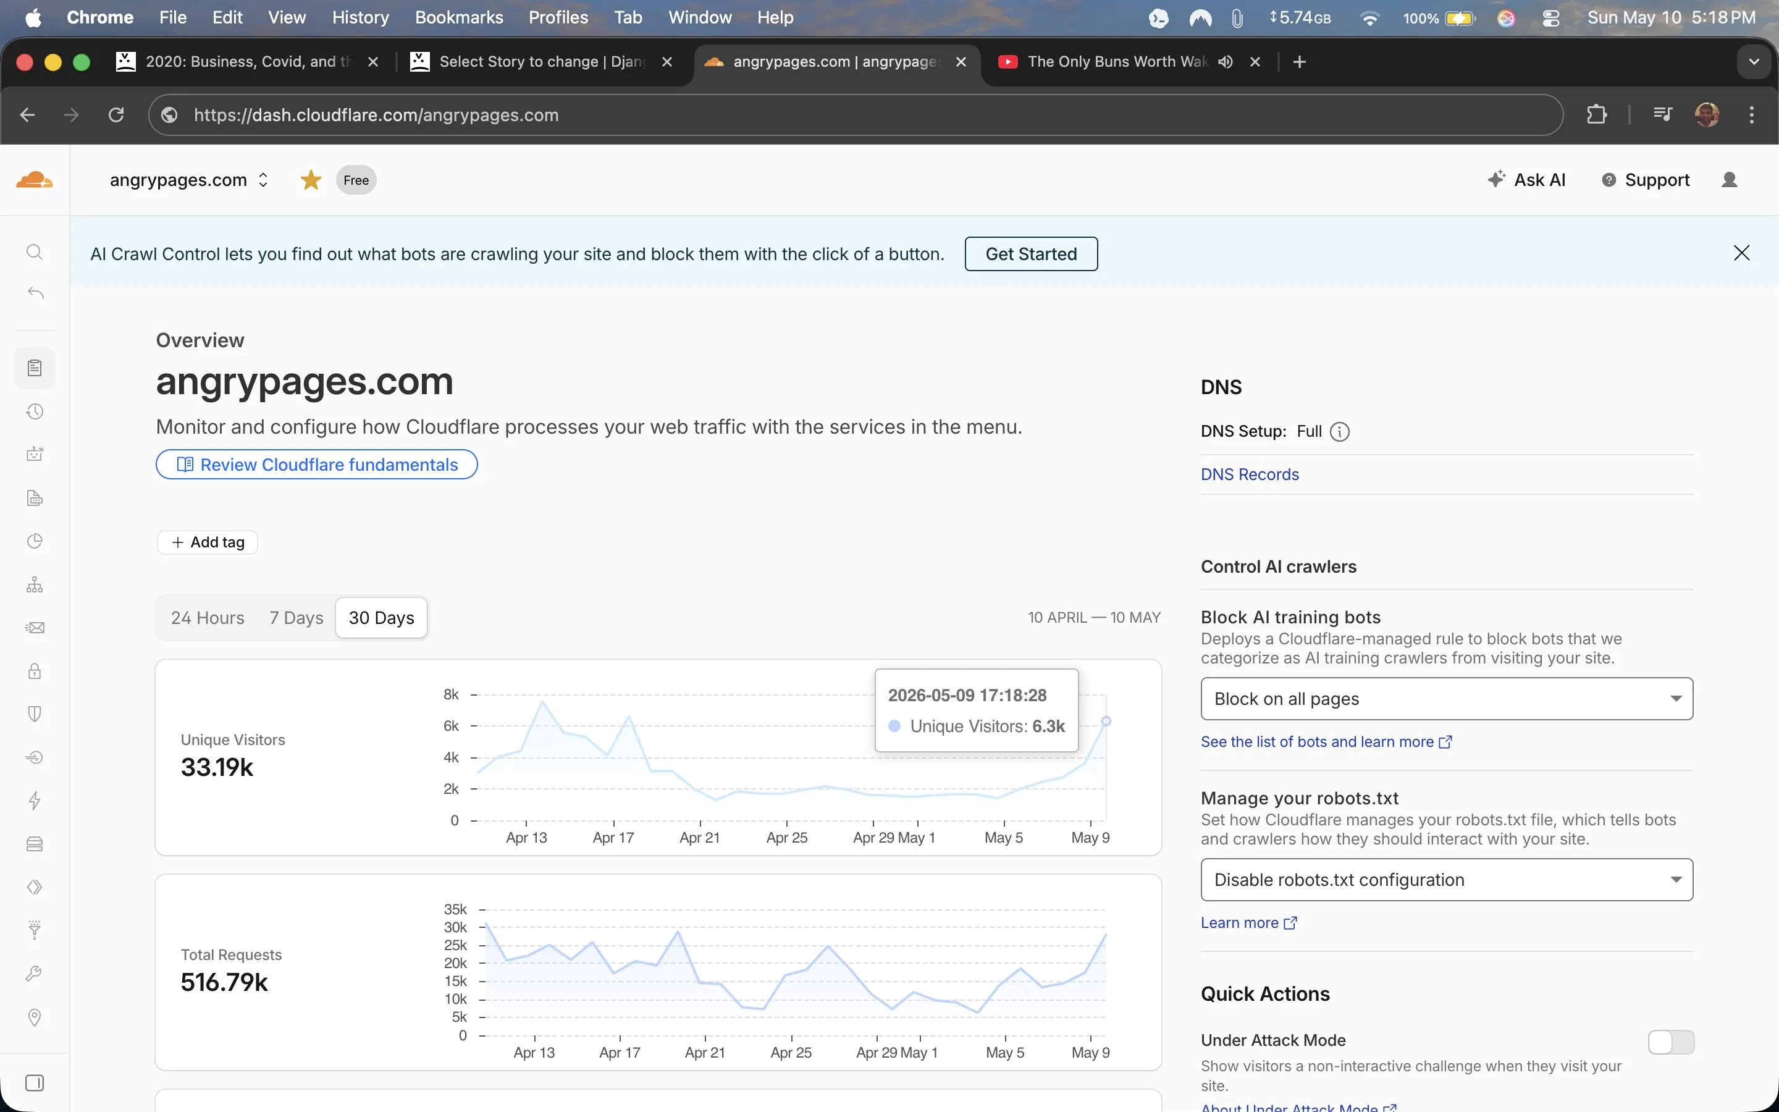
Task: Click the highlighted Unique Visitors data point
Action: click(x=1106, y=722)
